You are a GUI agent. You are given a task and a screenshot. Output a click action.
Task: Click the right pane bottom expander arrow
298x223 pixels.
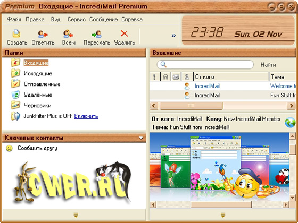point(223,215)
